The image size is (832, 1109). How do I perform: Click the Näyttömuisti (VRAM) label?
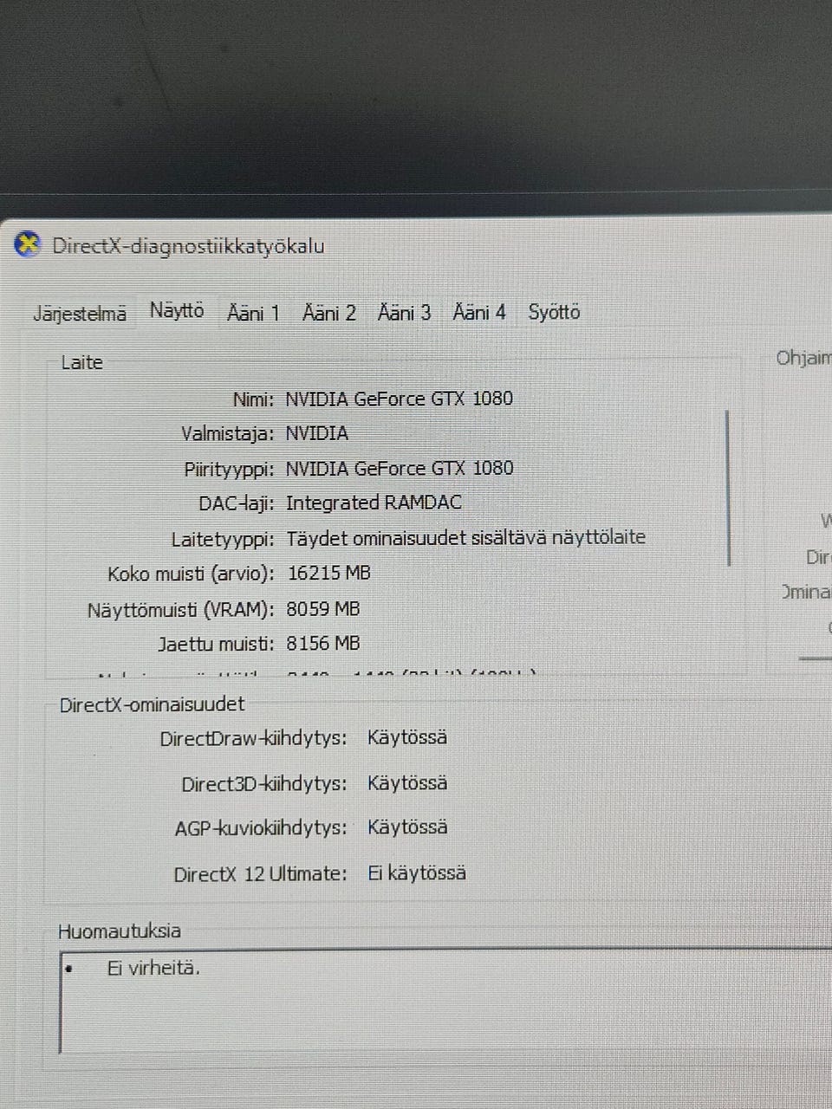tap(180, 610)
